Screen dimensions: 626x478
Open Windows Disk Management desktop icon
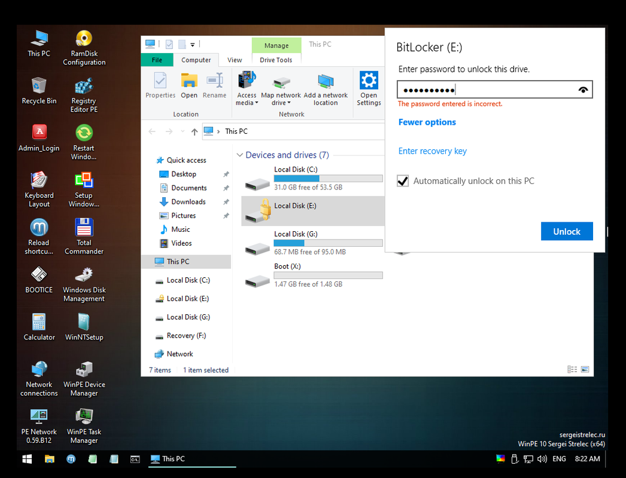pos(84,284)
